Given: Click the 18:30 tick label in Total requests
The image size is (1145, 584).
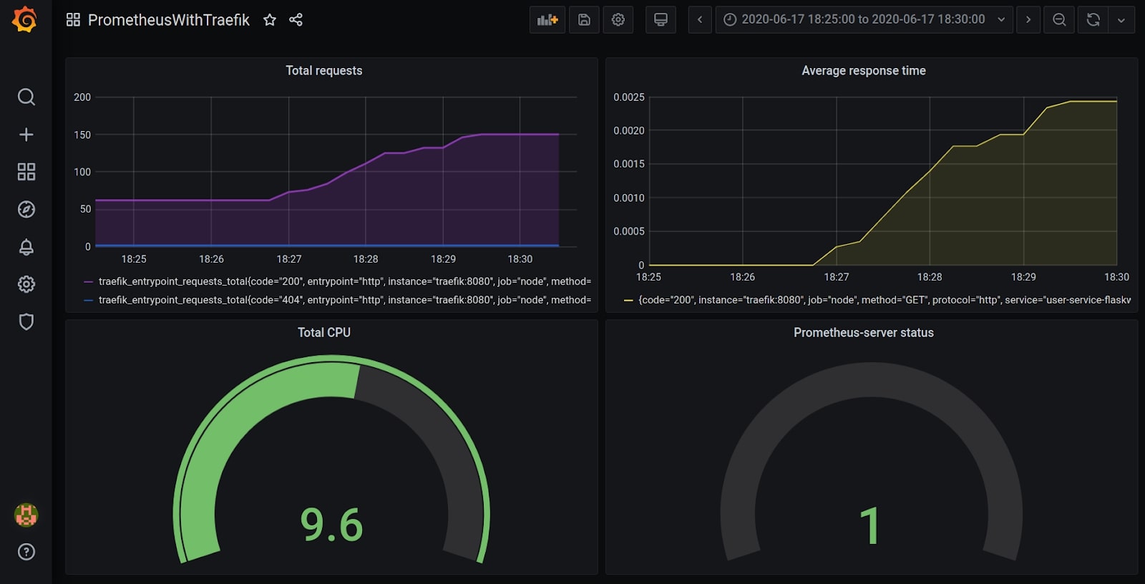Looking at the screenshot, I should point(520,259).
